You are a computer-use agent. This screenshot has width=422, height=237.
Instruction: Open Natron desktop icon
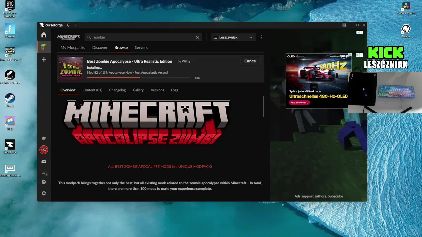coord(406,31)
